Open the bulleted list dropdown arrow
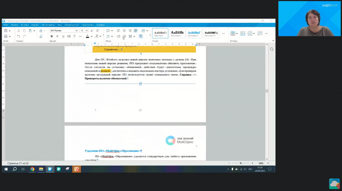Viewport: 342px width, 191px height. pyautogui.click(x=112, y=31)
